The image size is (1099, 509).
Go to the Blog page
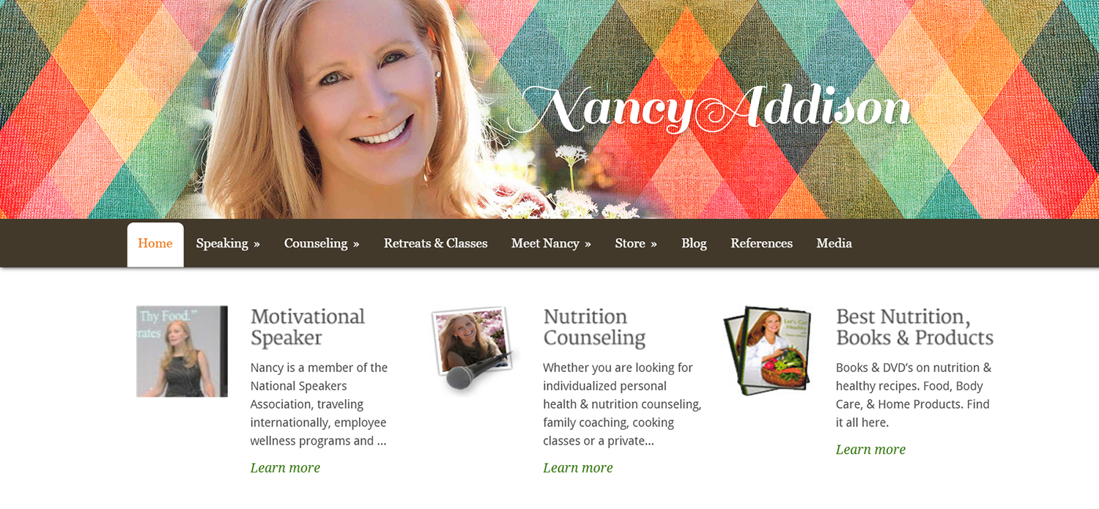click(x=694, y=244)
